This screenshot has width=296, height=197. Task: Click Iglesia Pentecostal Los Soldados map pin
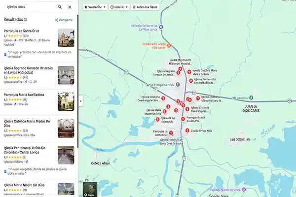(191, 81)
